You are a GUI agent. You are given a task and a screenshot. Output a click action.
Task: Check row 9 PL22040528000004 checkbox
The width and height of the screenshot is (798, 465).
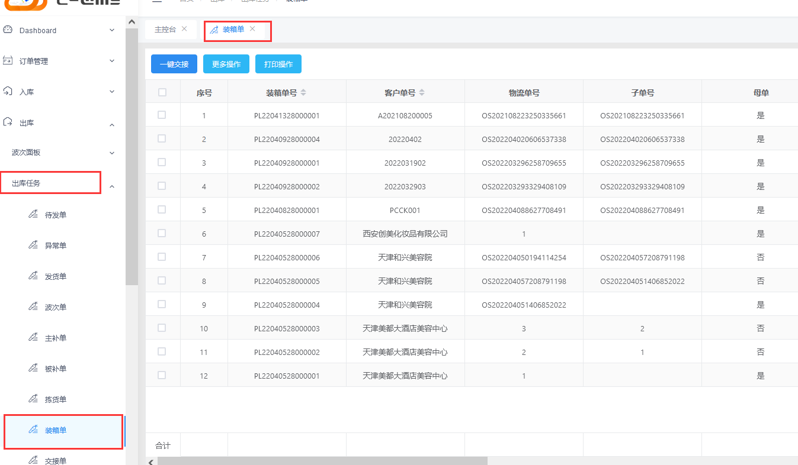162,304
